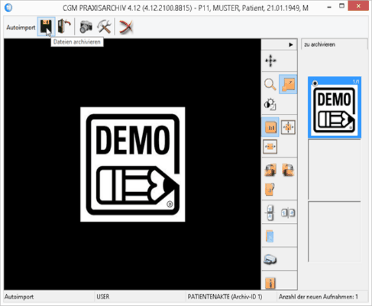Click the orange rotate-by-angle page icon
Viewport: 372px width, 306px height.
270,189
